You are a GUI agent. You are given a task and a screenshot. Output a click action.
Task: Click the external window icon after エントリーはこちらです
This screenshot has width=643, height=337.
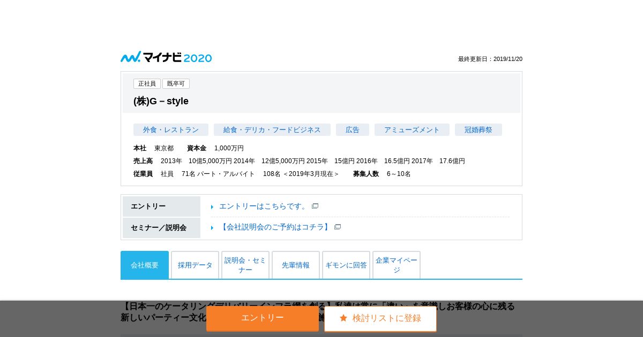click(315, 206)
